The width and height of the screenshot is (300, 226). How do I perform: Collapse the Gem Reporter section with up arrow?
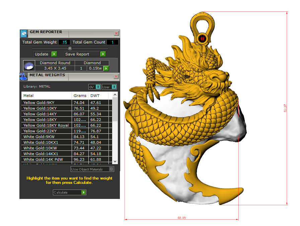(70, 48)
